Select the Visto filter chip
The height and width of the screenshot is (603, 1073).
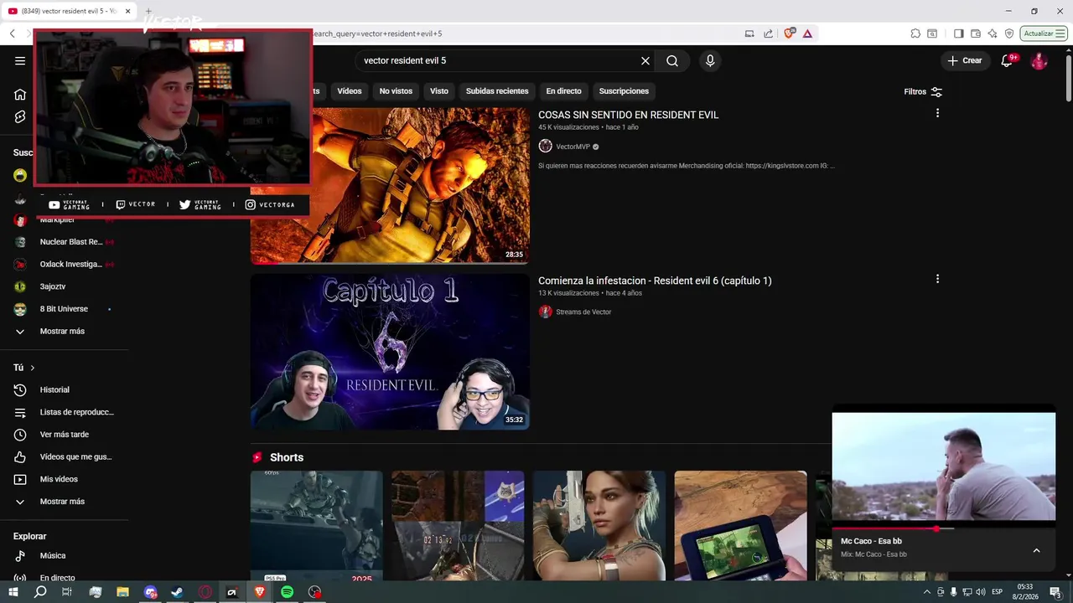click(439, 90)
